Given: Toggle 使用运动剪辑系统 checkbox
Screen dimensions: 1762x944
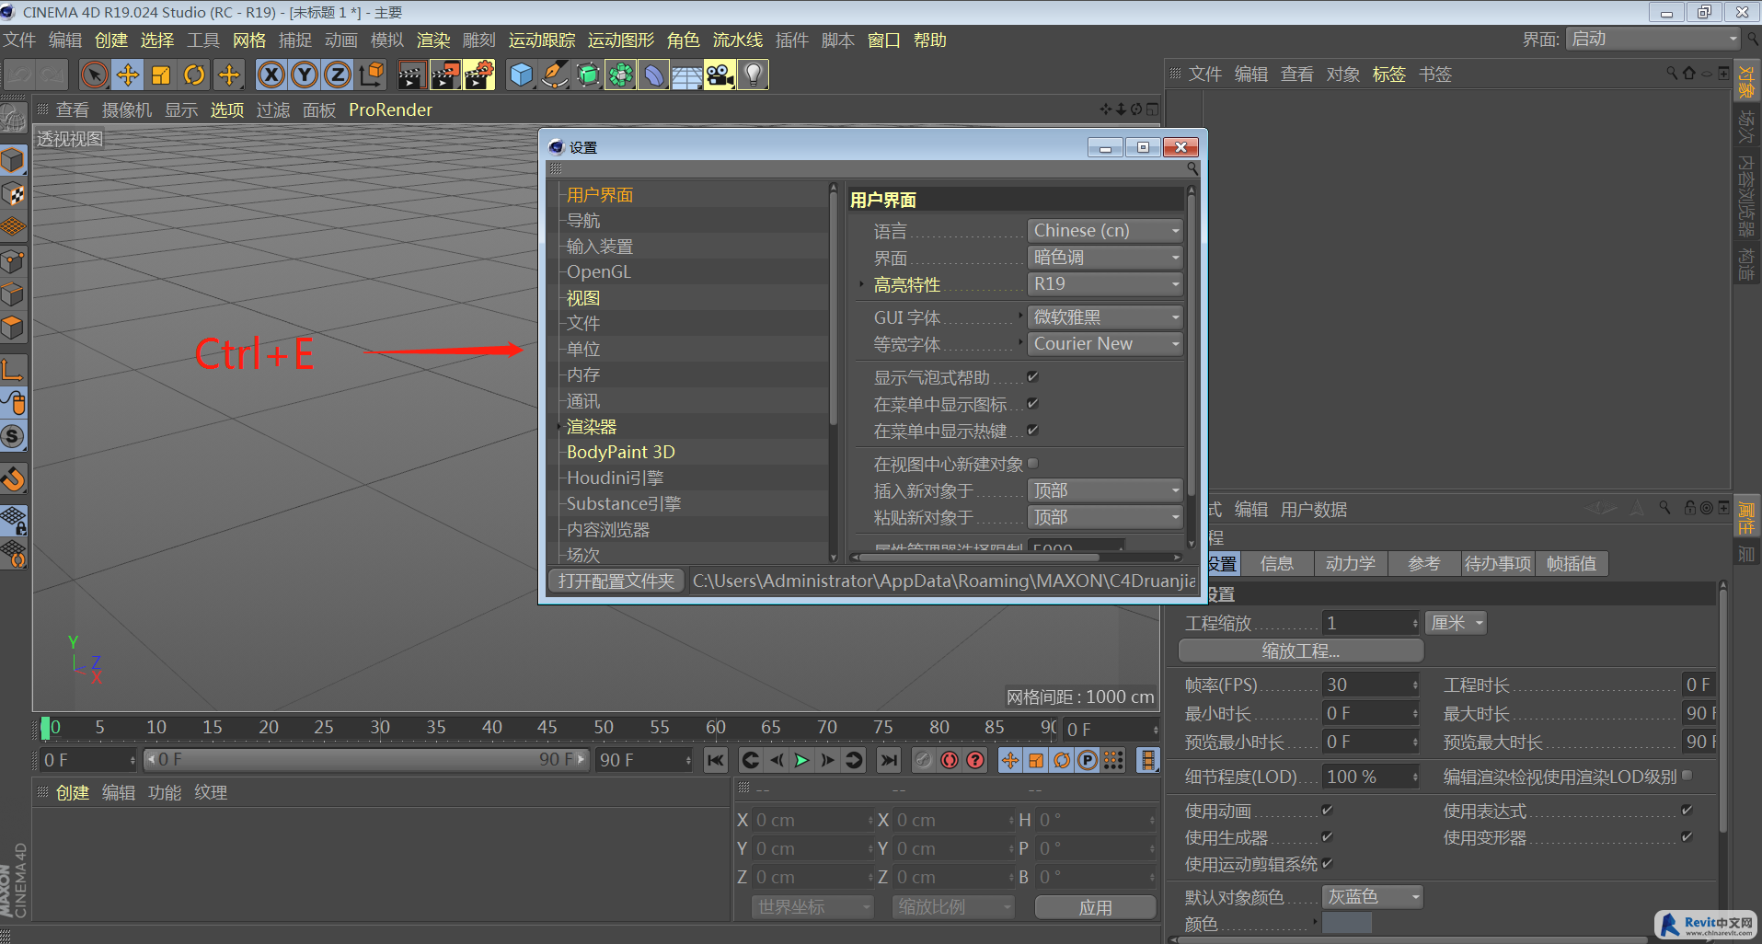Looking at the screenshot, I should click(1327, 863).
